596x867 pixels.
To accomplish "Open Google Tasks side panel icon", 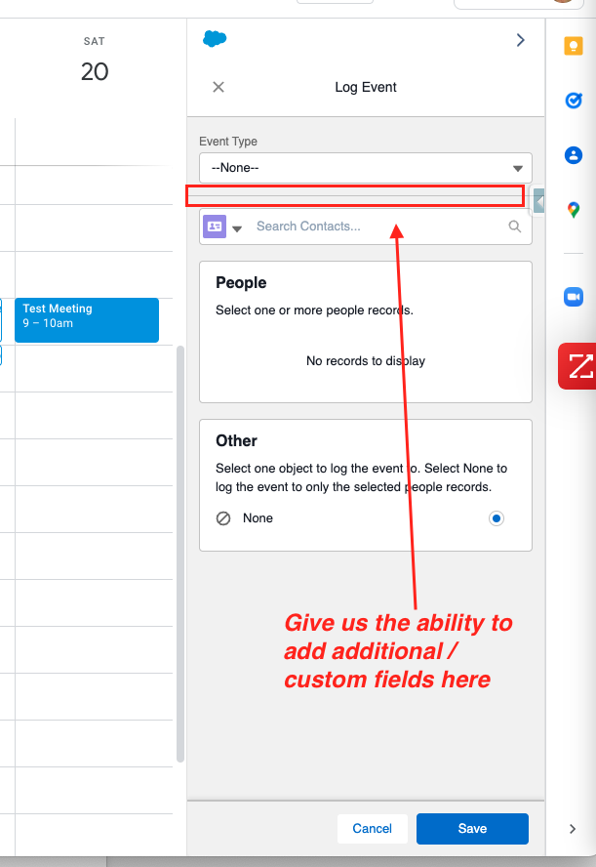I will [574, 101].
